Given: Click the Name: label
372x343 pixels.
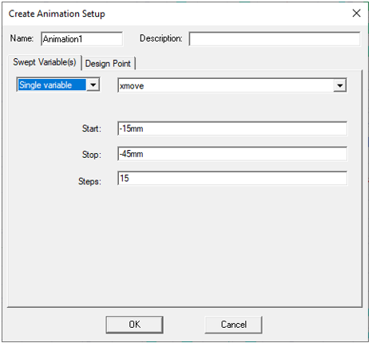Looking at the screenshot, I should tap(22, 38).
